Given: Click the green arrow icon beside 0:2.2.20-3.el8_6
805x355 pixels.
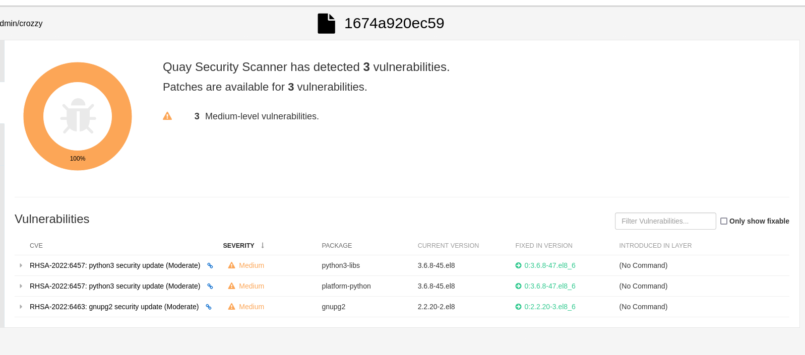Looking at the screenshot, I should tap(518, 307).
